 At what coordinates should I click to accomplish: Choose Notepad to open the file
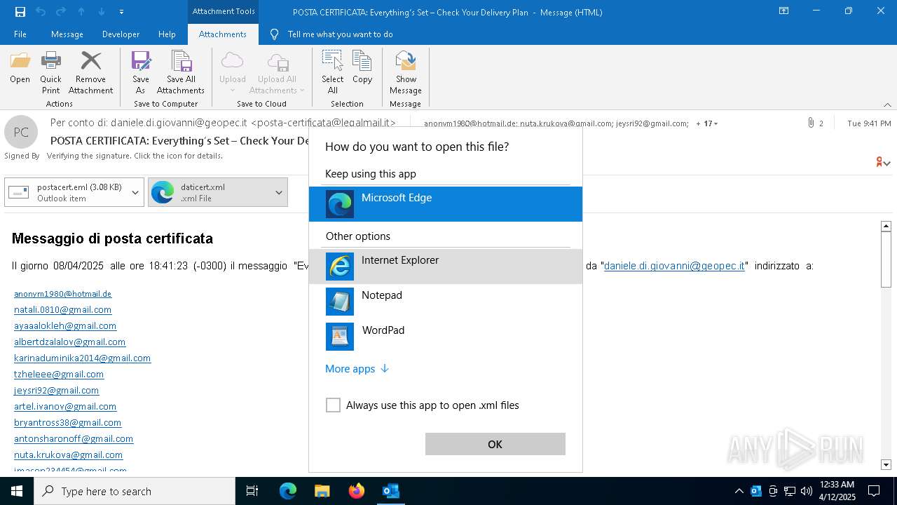tap(446, 302)
